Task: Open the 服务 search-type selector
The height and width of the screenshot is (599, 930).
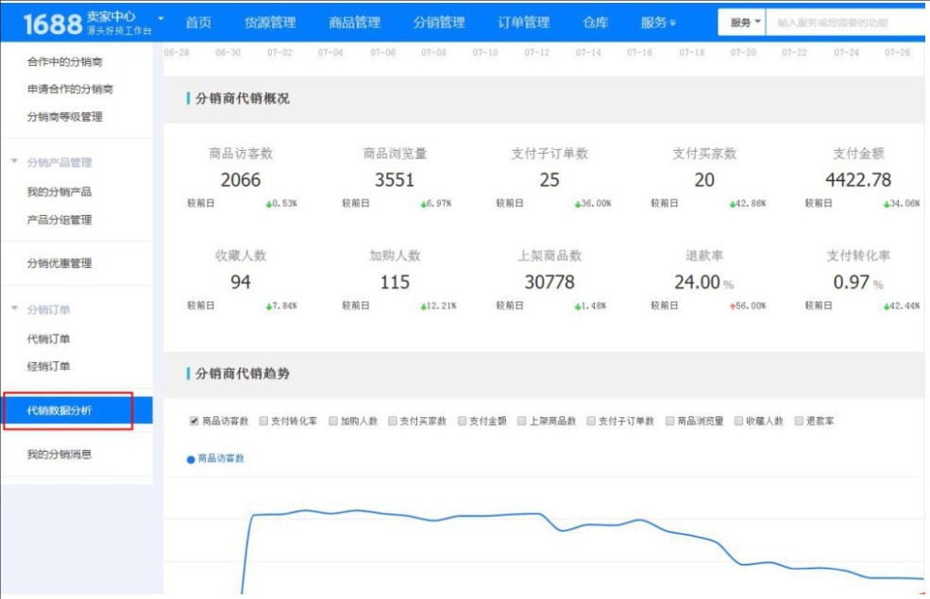Action: click(x=742, y=23)
